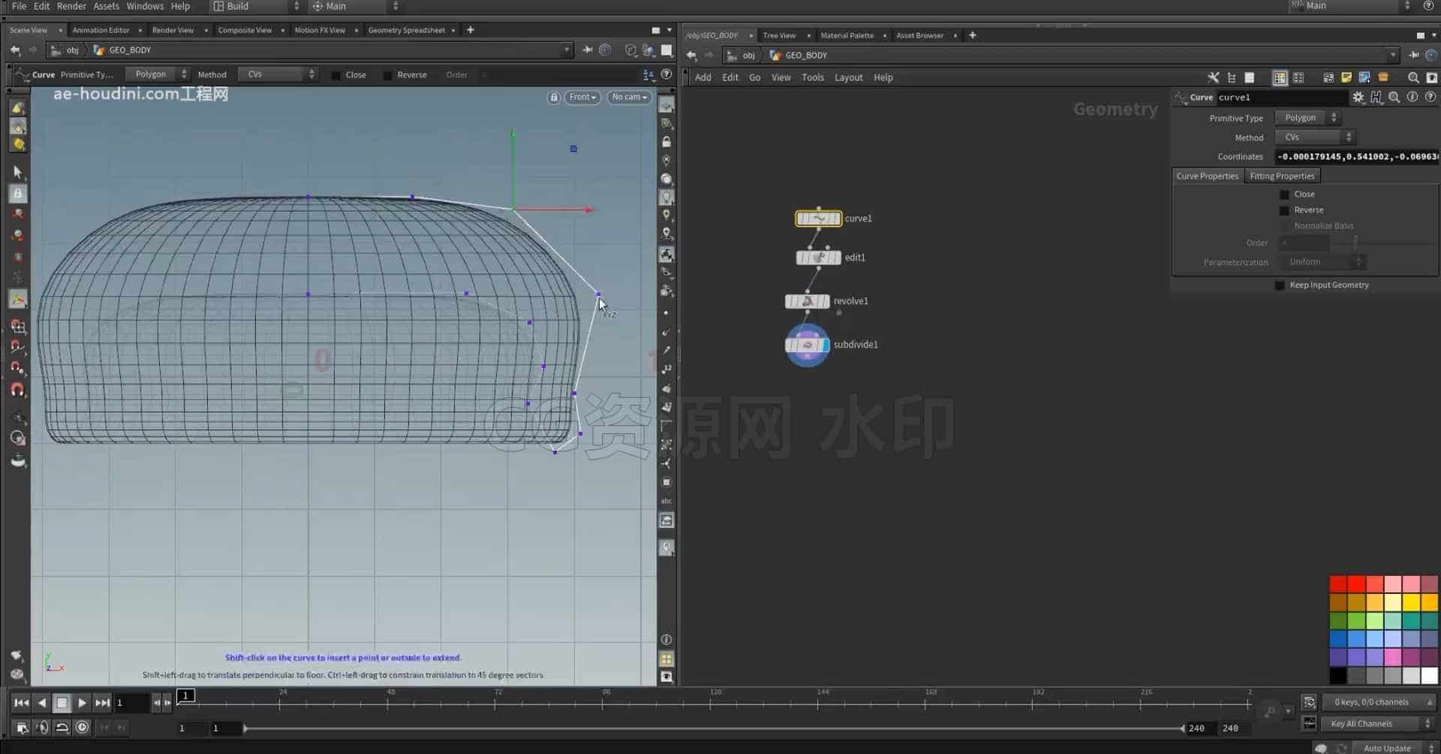Click the Coordinates input field

click(x=1357, y=157)
